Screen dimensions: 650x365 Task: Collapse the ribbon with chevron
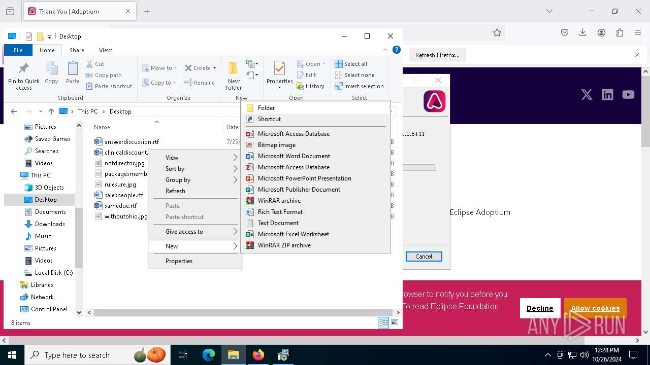pos(386,50)
